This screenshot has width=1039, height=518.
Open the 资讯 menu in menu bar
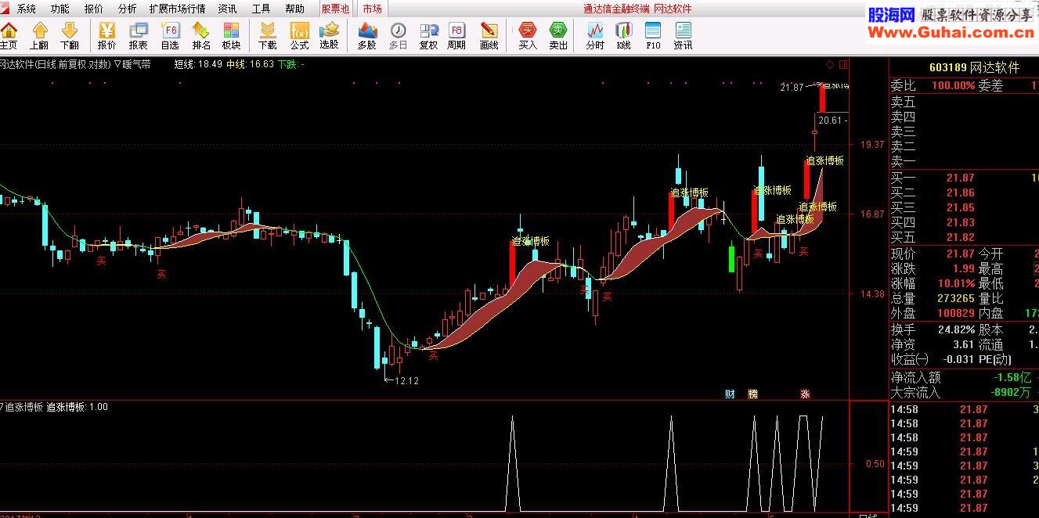pyautogui.click(x=227, y=9)
